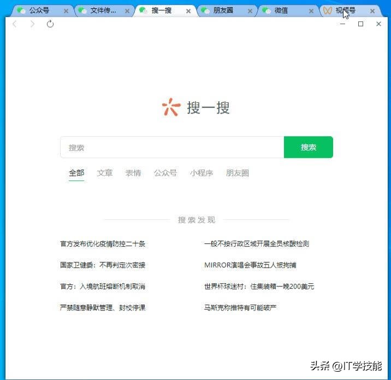Click the 搜一搜 orange logo icon
The width and height of the screenshot is (391, 380).
(x=171, y=107)
